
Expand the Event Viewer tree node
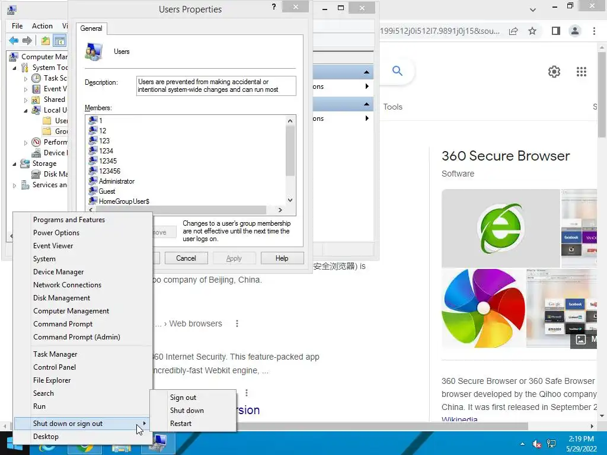click(25, 89)
